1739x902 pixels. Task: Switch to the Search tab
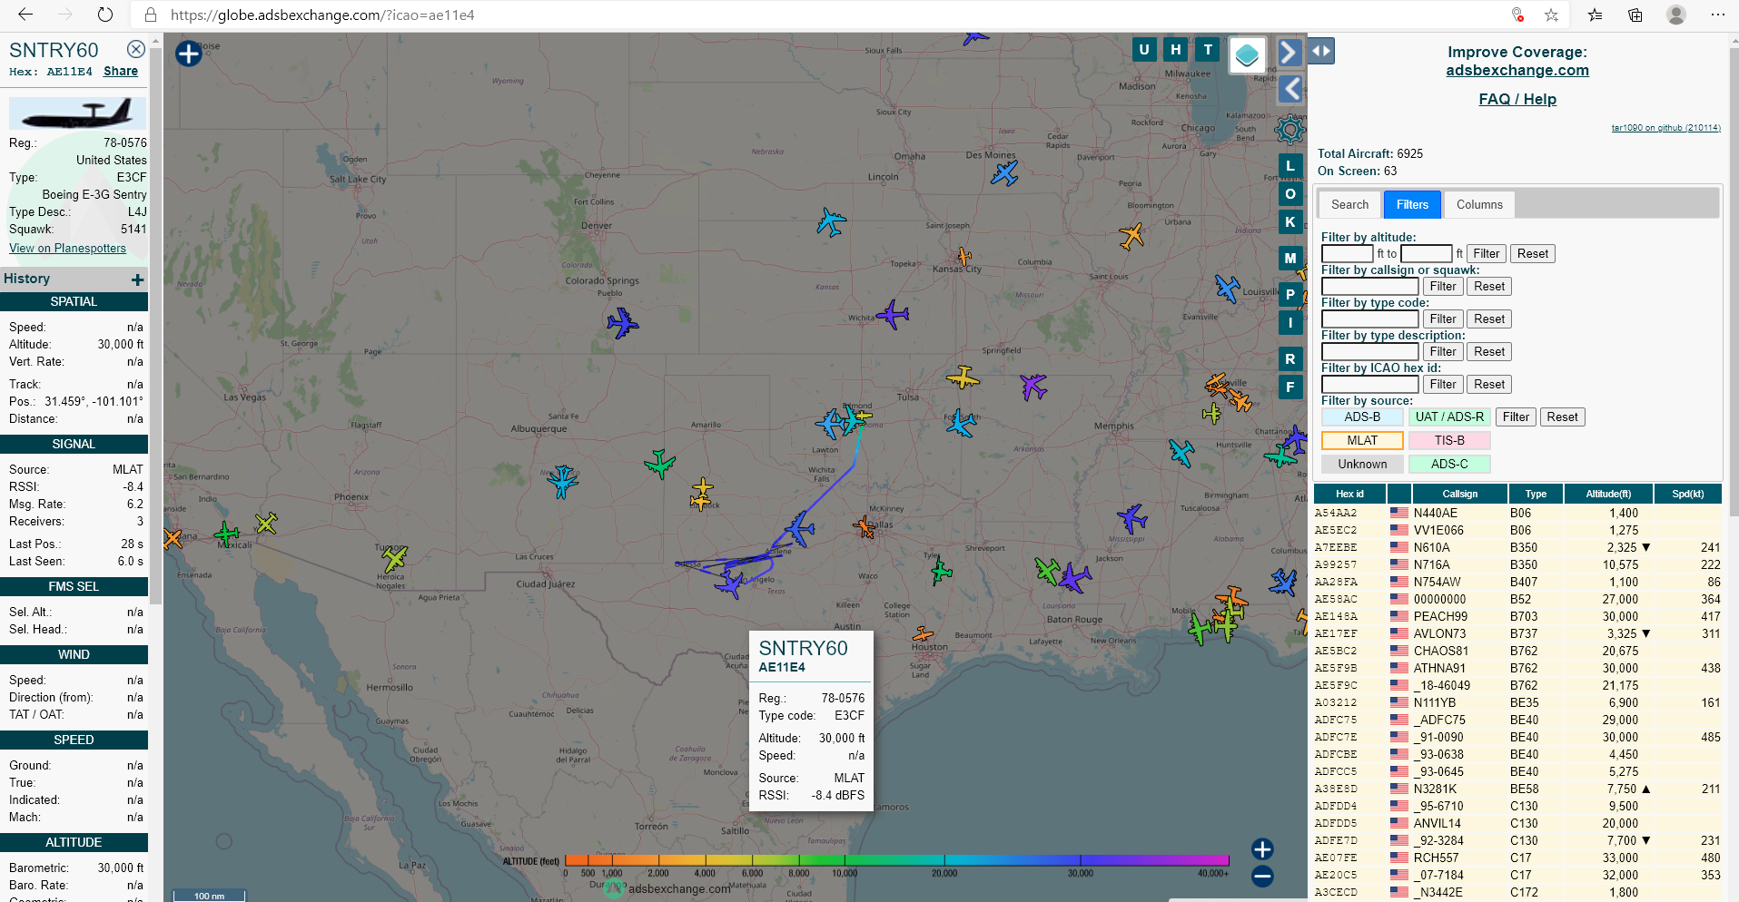click(x=1349, y=204)
